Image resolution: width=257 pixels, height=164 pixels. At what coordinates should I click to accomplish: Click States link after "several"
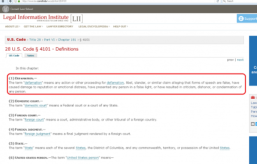click(81, 148)
